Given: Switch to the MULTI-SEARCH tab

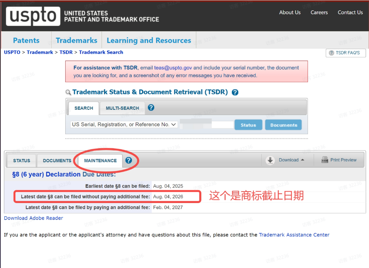Looking at the screenshot, I should (x=122, y=108).
